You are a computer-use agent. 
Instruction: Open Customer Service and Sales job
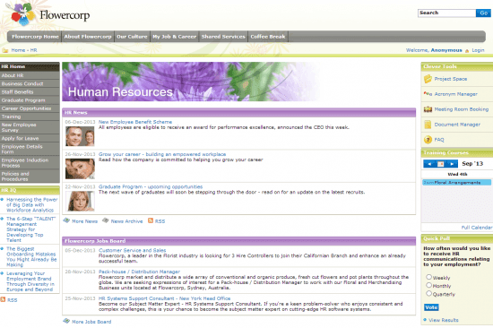tap(133, 250)
